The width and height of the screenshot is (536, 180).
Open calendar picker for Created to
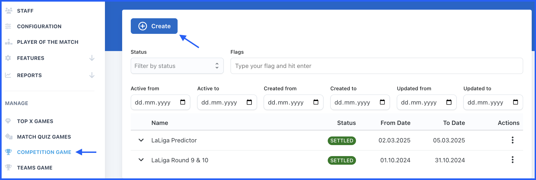382,102
